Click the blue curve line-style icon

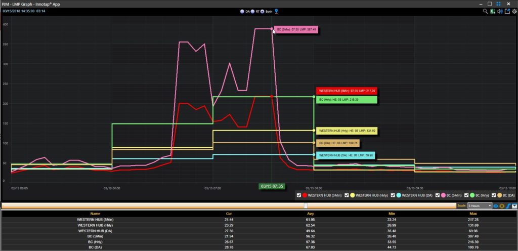click(509, 206)
